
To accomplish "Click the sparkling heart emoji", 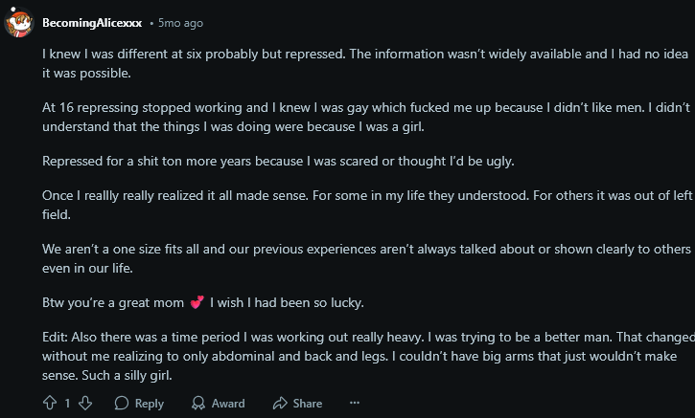I will 197,303.
